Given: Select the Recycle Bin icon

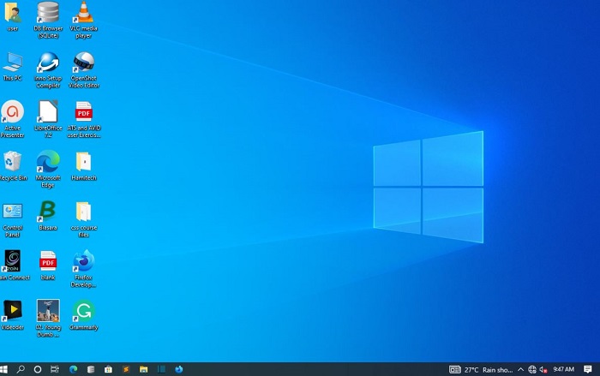Looking at the screenshot, I should (13, 165).
